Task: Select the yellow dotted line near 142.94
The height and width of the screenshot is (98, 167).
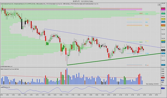Action: [x=134, y=19]
